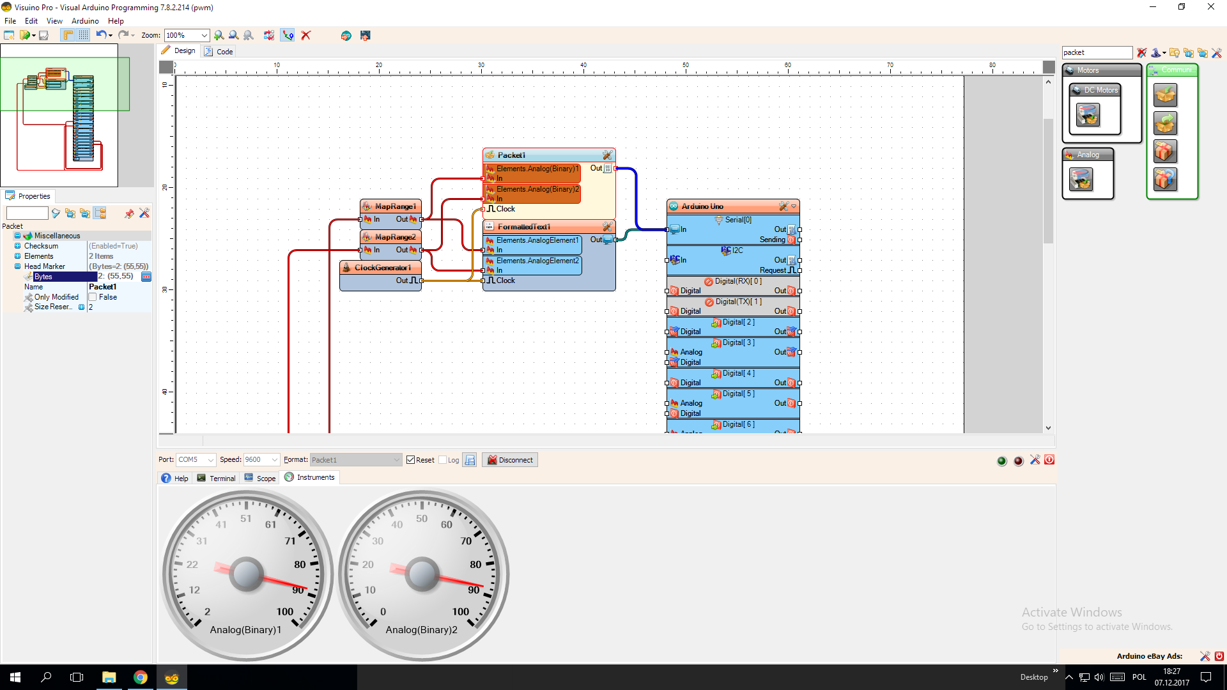The image size is (1227, 690).
Task: Click Expand All icon in Properties panel
Action: [x=70, y=213]
